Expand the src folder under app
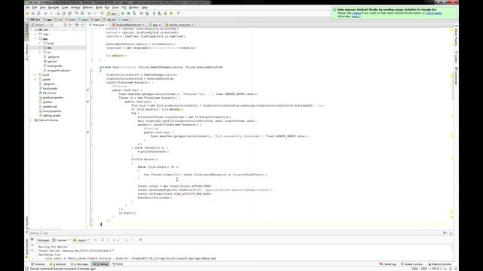 (40, 53)
